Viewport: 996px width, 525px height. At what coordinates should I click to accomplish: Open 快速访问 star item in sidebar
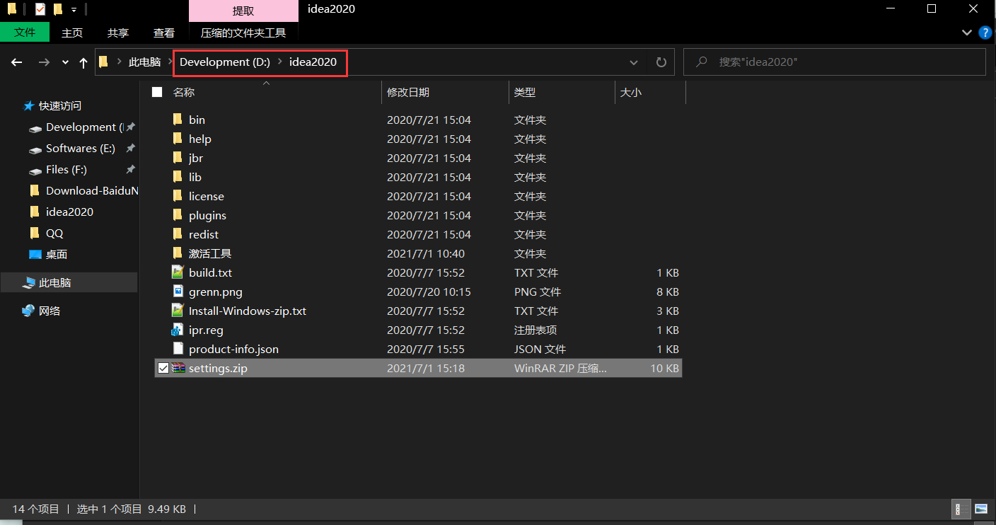coord(53,105)
